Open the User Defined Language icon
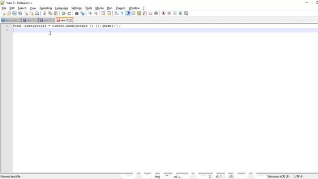 134,13
